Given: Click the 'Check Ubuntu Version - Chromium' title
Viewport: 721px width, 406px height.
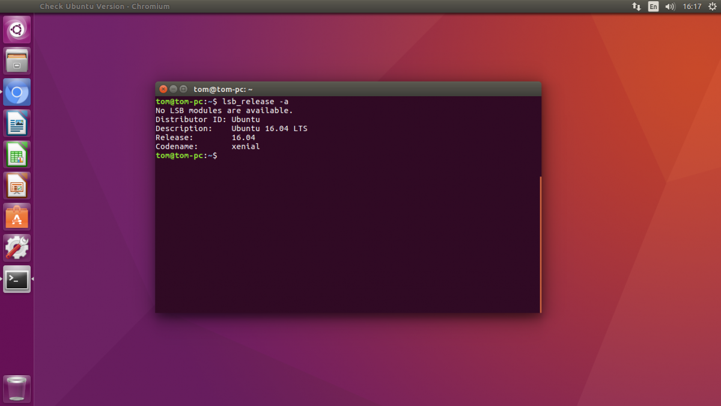Looking at the screenshot, I should click(105, 7).
